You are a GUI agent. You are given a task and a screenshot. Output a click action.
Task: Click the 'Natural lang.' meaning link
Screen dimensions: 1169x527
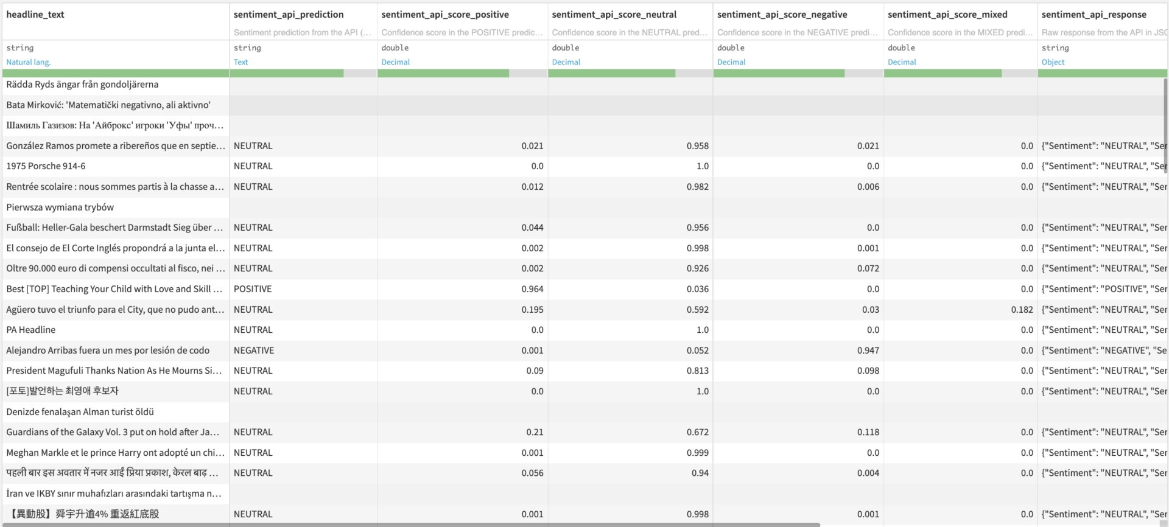(28, 62)
